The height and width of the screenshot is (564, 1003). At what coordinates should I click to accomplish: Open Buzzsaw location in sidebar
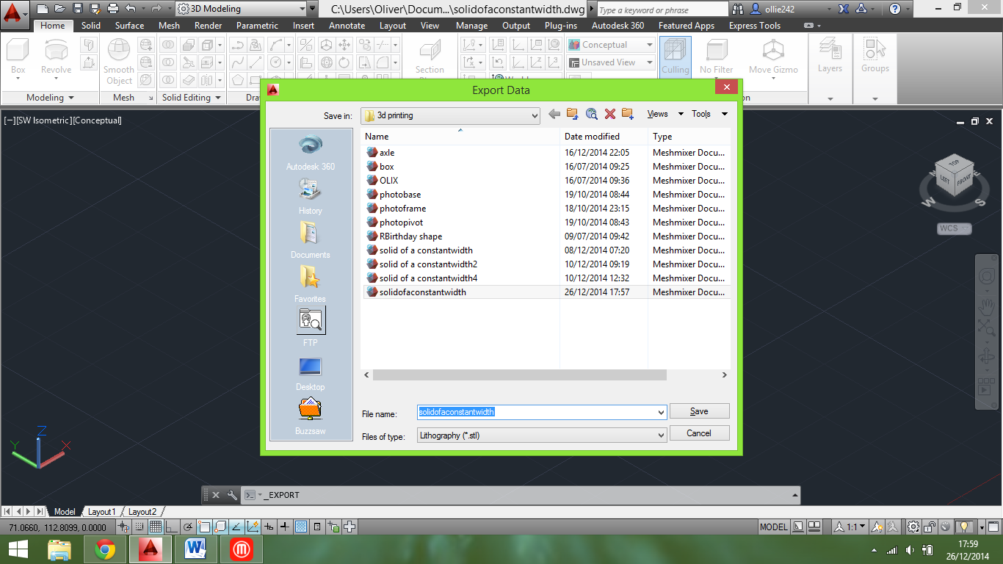coord(310,417)
